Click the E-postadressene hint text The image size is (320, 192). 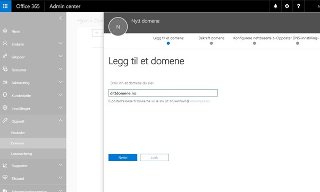pos(159,101)
